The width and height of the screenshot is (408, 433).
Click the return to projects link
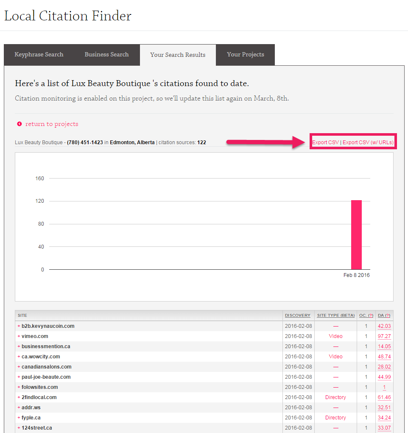pyautogui.click(x=52, y=124)
